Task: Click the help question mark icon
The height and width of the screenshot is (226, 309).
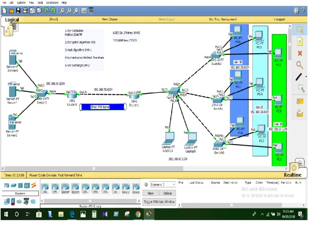Action: [304, 10]
